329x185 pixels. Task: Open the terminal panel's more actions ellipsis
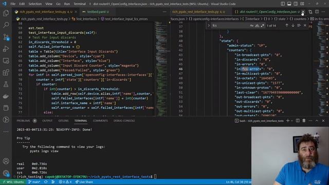click(310, 121)
